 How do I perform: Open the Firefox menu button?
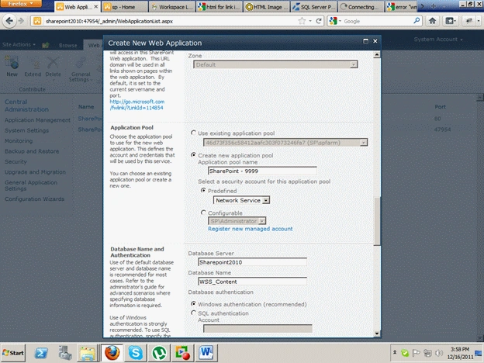tap(21, 4)
